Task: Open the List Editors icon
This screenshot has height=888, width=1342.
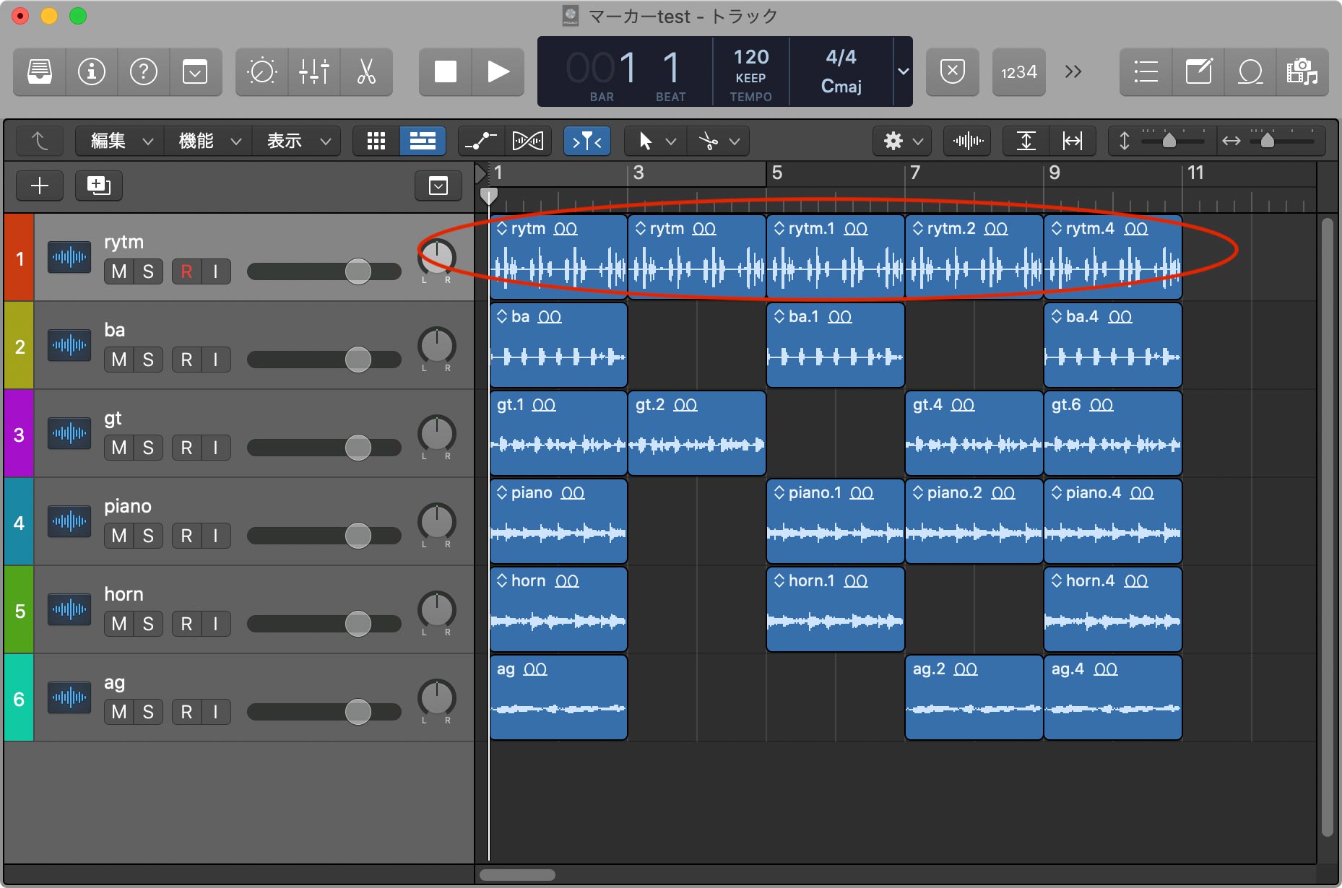Action: (1146, 72)
